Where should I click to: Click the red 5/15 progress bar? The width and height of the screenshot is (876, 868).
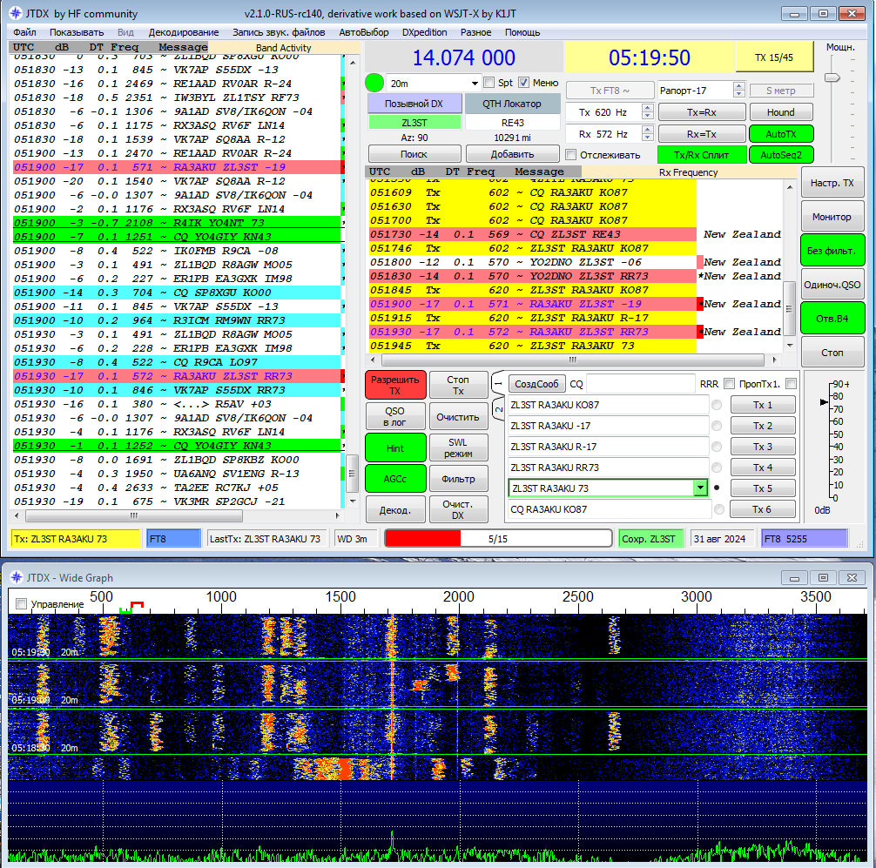coord(498,538)
